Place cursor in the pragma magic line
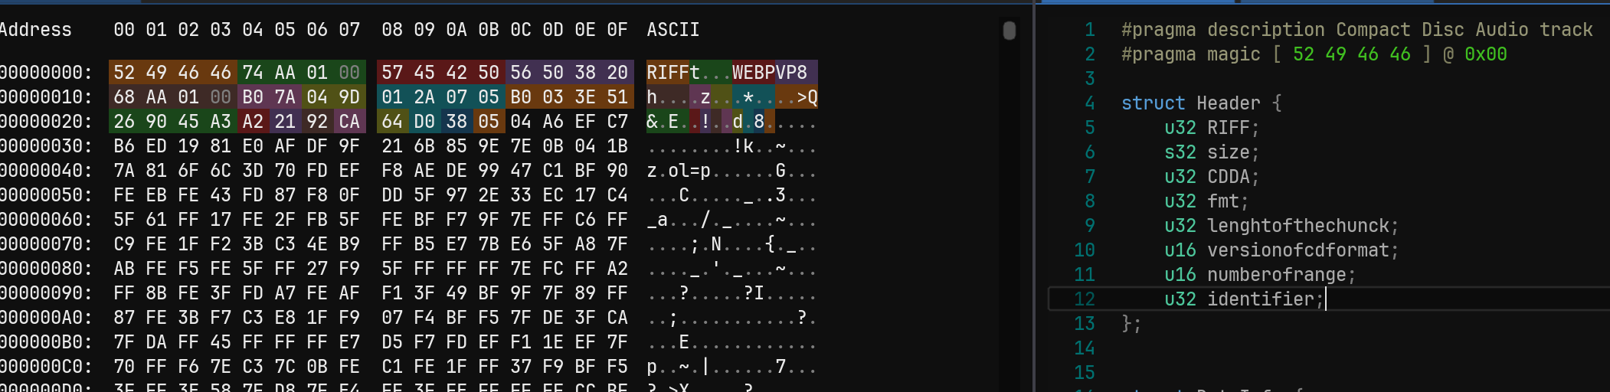 [1314, 54]
